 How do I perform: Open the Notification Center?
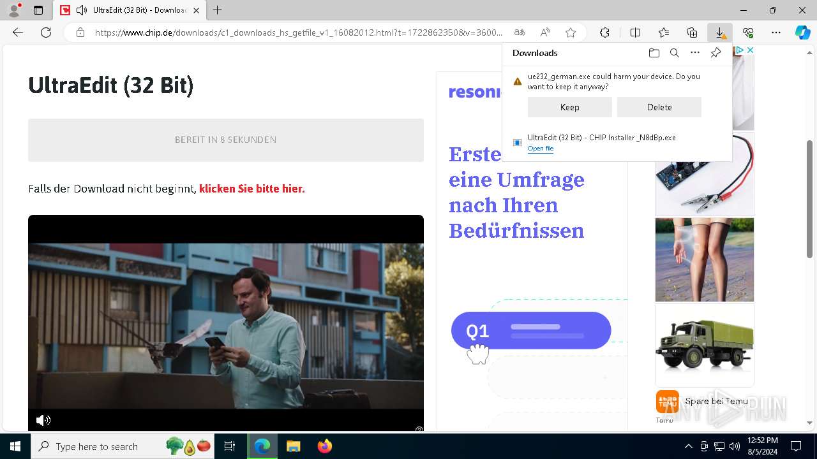796,446
